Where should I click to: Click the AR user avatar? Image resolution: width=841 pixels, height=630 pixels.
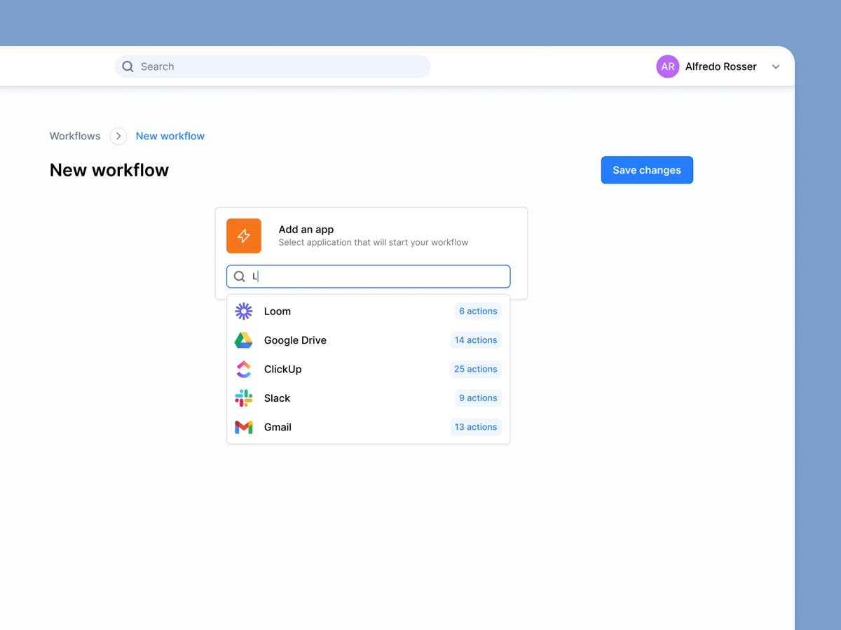pyautogui.click(x=667, y=66)
